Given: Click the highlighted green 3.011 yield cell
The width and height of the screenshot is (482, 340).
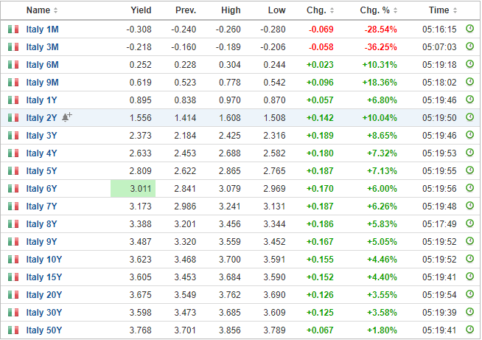Looking at the screenshot, I should [133, 188].
